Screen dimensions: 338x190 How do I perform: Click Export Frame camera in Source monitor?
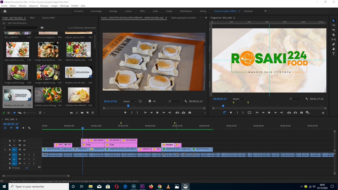(x=190, y=113)
